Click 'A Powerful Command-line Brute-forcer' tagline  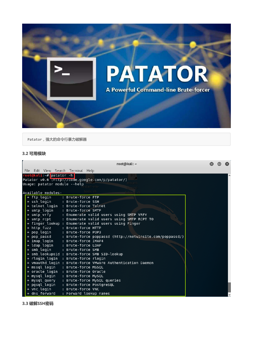tap(158, 90)
